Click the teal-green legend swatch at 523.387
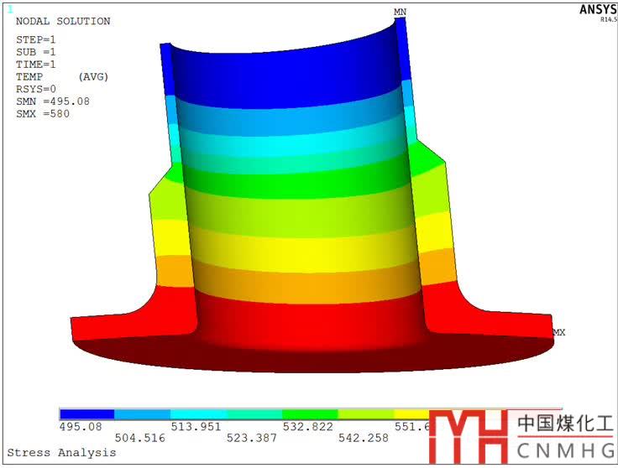 click(254, 414)
